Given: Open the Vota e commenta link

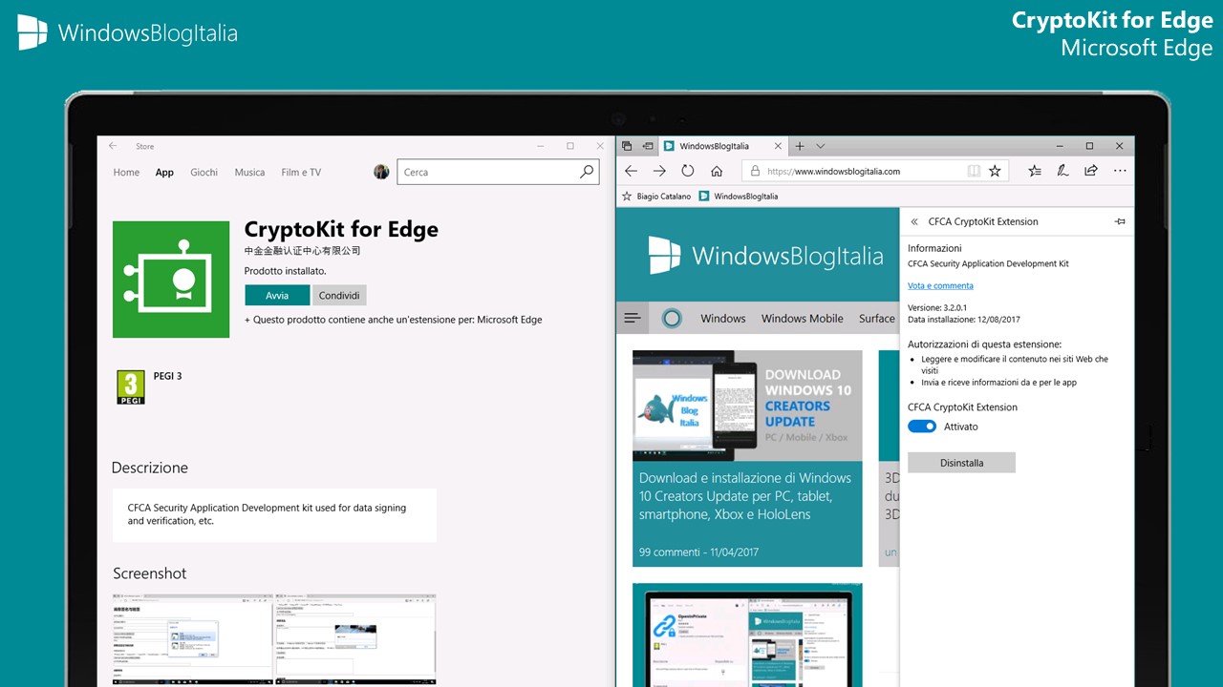Looking at the screenshot, I should click(940, 285).
